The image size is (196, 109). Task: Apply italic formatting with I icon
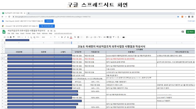(65, 37)
